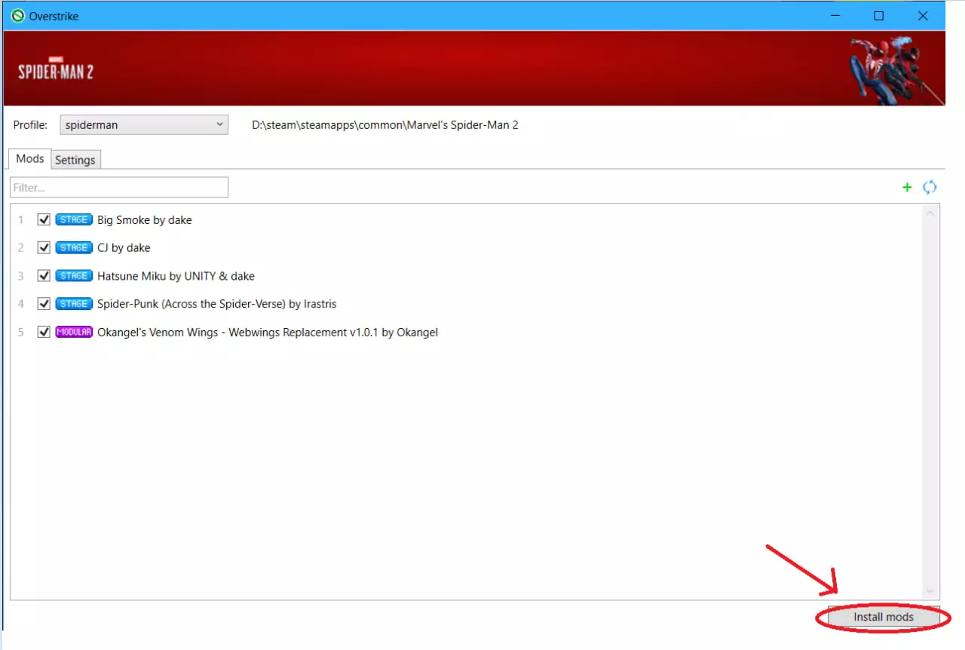The width and height of the screenshot is (965, 650).
Task: Click the Profile label
Action: pyautogui.click(x=30, y=125)
